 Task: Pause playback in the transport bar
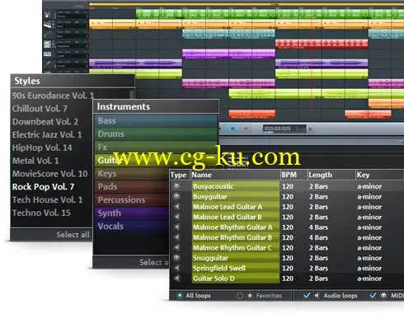pyautogui.click(x=233, y=129)
